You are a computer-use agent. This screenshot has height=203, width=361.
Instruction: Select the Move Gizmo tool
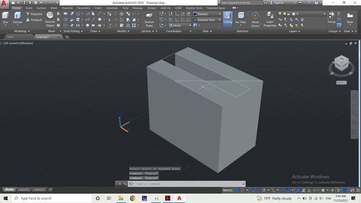[255, 20]
